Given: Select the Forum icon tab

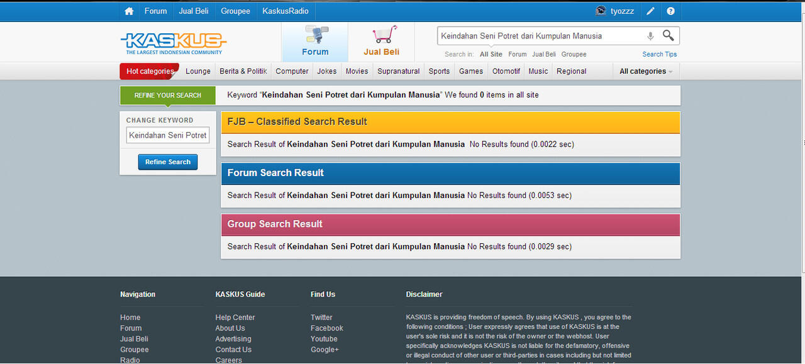Looking at the screenshot, I should [315, 42].
